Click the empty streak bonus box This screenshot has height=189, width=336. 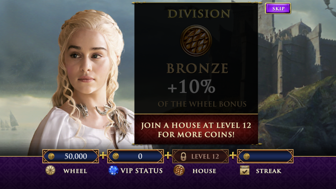(x=265, y=156)
